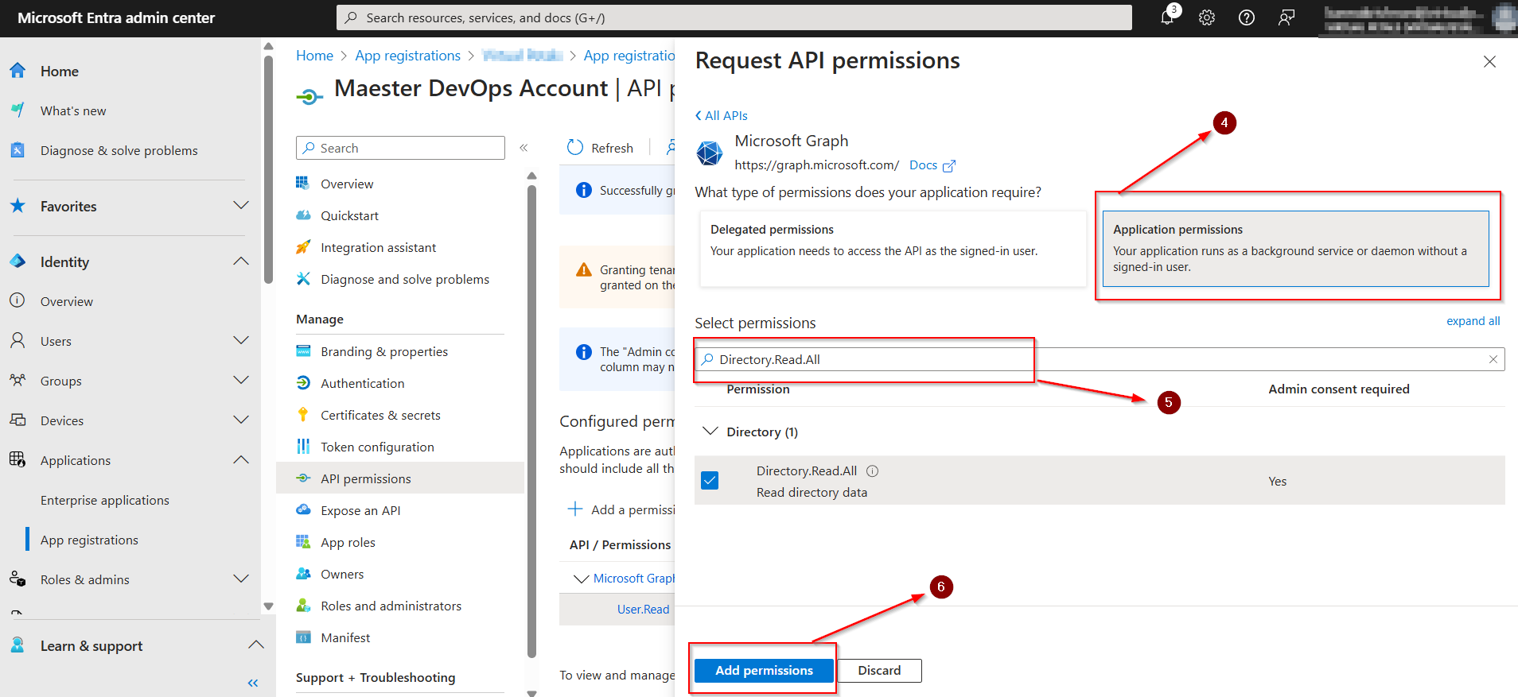Viewport: 1518px width, 697px height.
Task: Click the expand all link
Action: coord(1473,321)
